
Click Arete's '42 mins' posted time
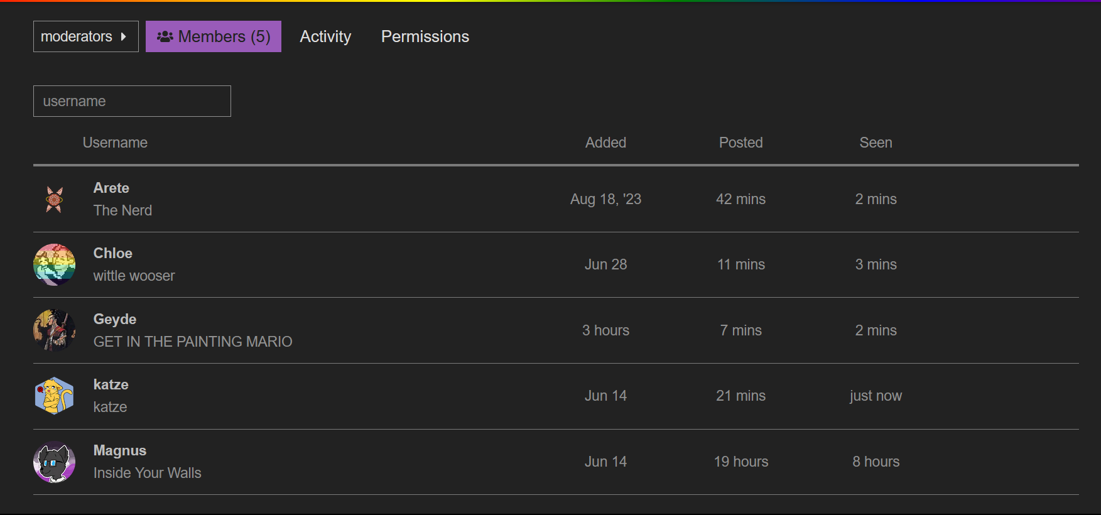click(740, 199)
